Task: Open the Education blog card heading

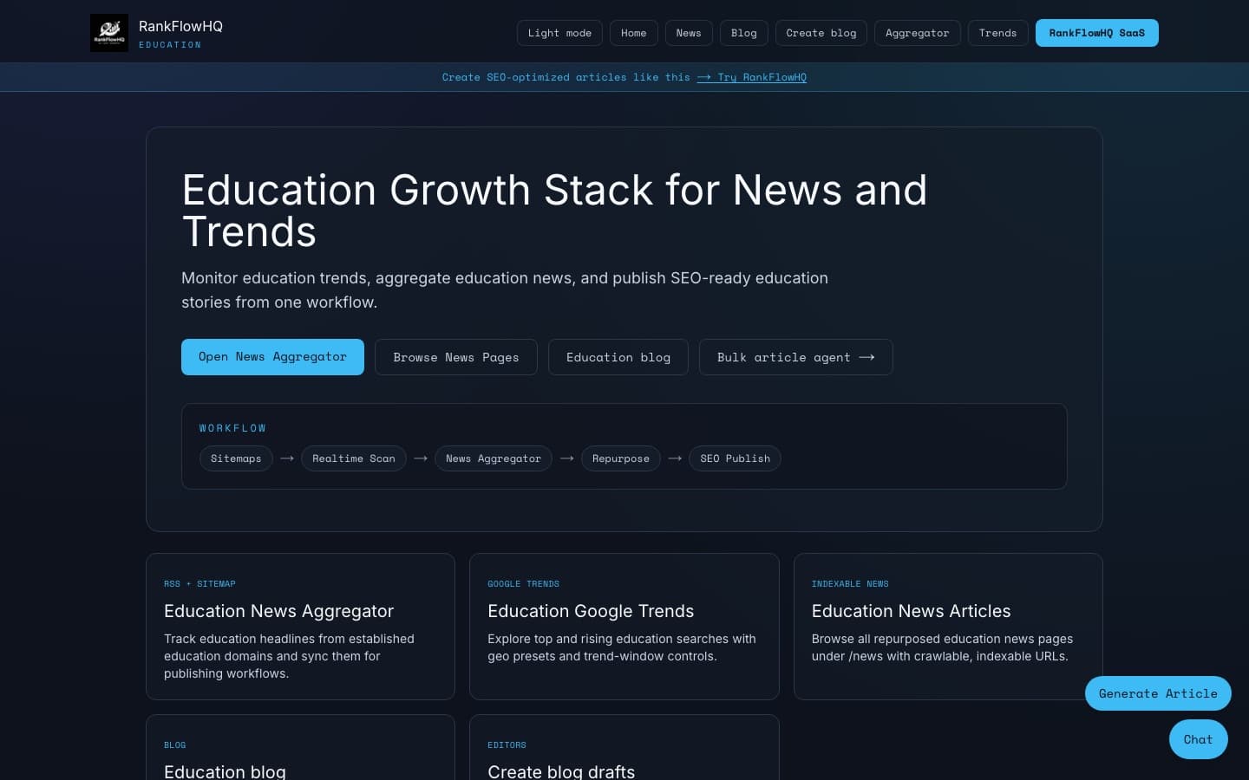Action: 225,771
